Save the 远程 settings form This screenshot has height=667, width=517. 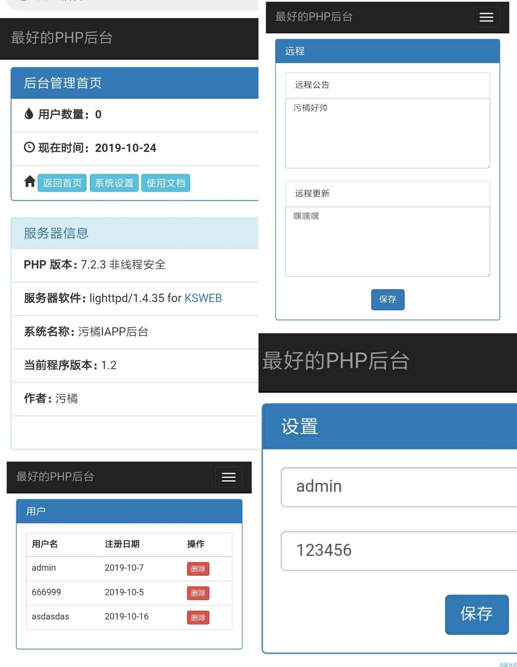388,299
